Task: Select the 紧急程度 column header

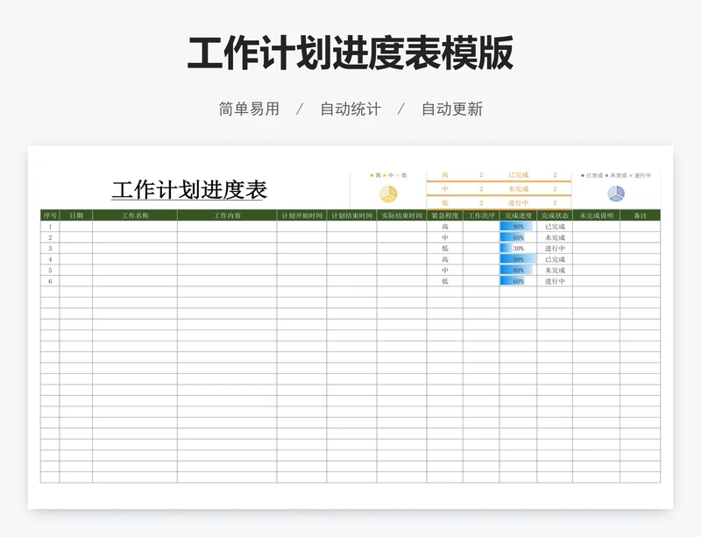Action: pos(445,216)
